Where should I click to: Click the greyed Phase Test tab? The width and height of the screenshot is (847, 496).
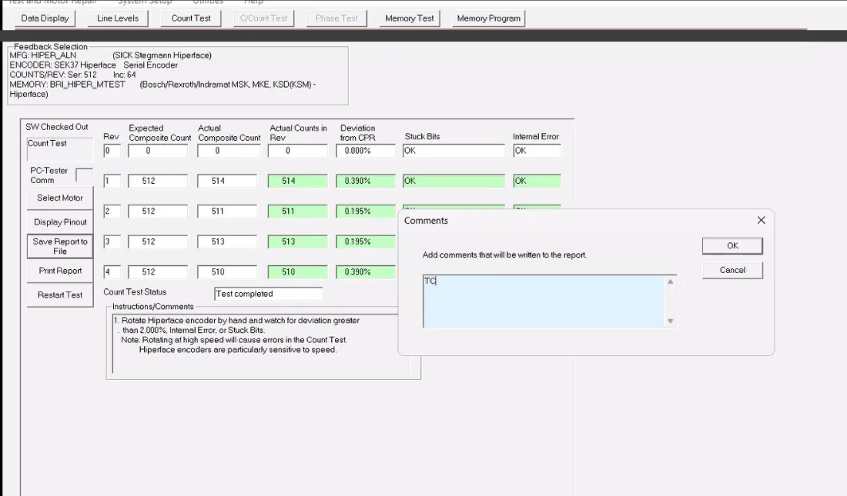click(336, 18)
